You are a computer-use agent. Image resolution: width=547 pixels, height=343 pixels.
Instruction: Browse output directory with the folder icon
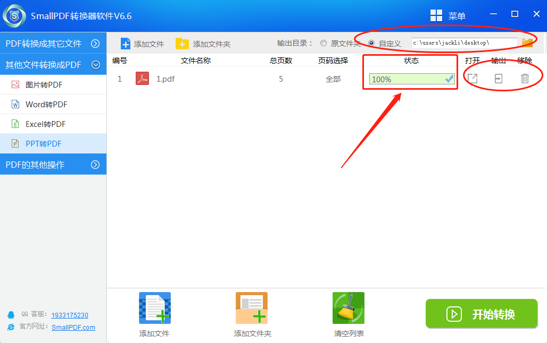(527, 43)
